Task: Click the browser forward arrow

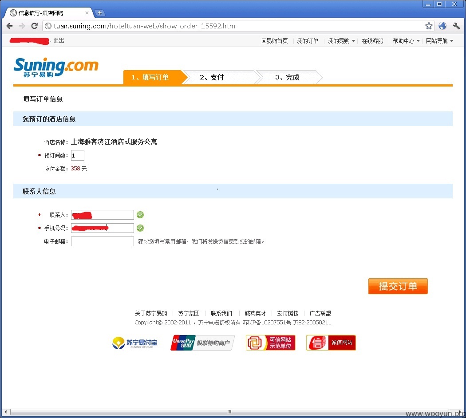Action: point(22,26)
